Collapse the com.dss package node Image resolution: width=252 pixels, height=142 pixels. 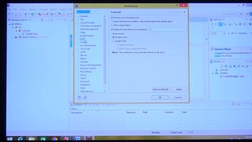pos(17,31)
